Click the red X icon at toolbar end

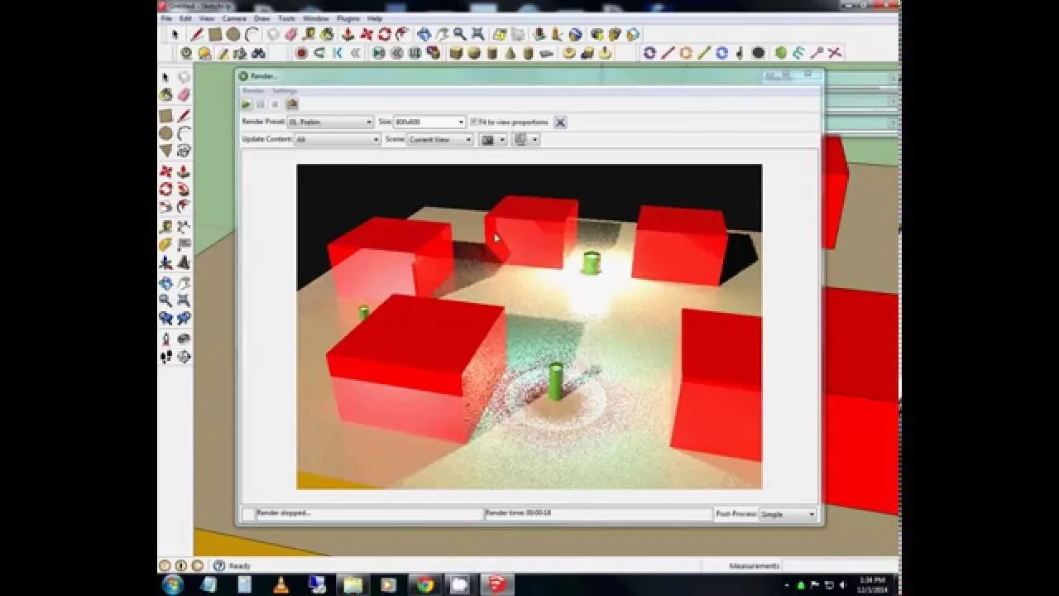pyautogui.click(x=835, y=53)
